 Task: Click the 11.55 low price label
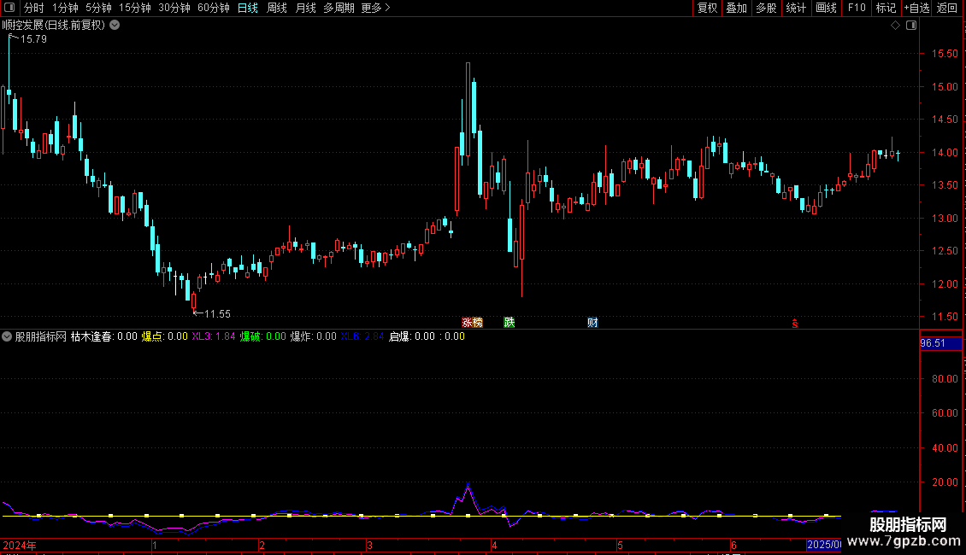click(x=217, y=314)
